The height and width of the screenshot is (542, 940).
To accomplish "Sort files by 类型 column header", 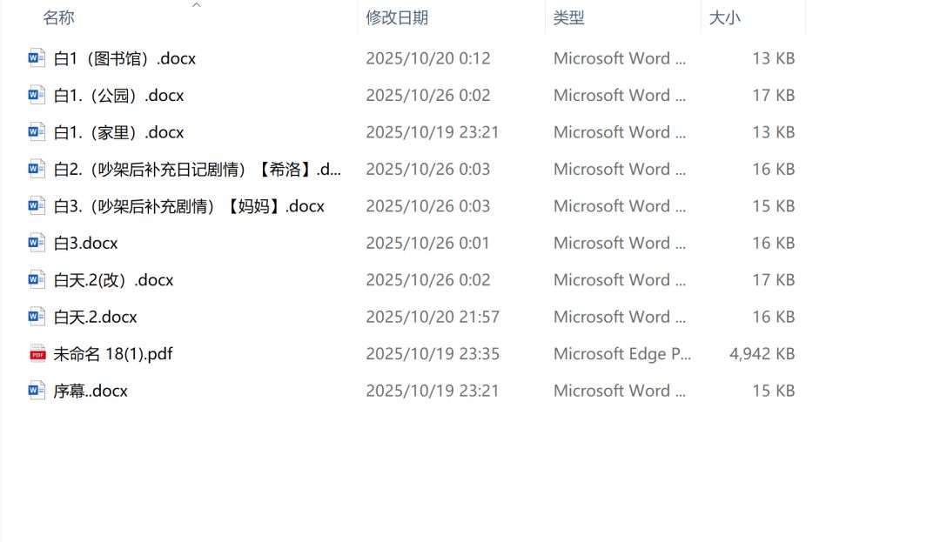I will pyautogui.click(x=568, y=18).
